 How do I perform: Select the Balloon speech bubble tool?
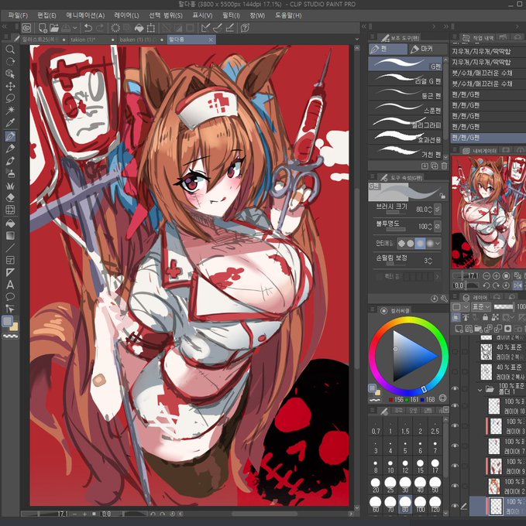point(10,297)
